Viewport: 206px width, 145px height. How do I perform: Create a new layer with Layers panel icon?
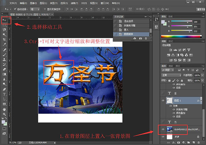click(194, 143)
